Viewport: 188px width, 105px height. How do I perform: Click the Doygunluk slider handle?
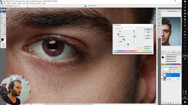tap(124, 39)
